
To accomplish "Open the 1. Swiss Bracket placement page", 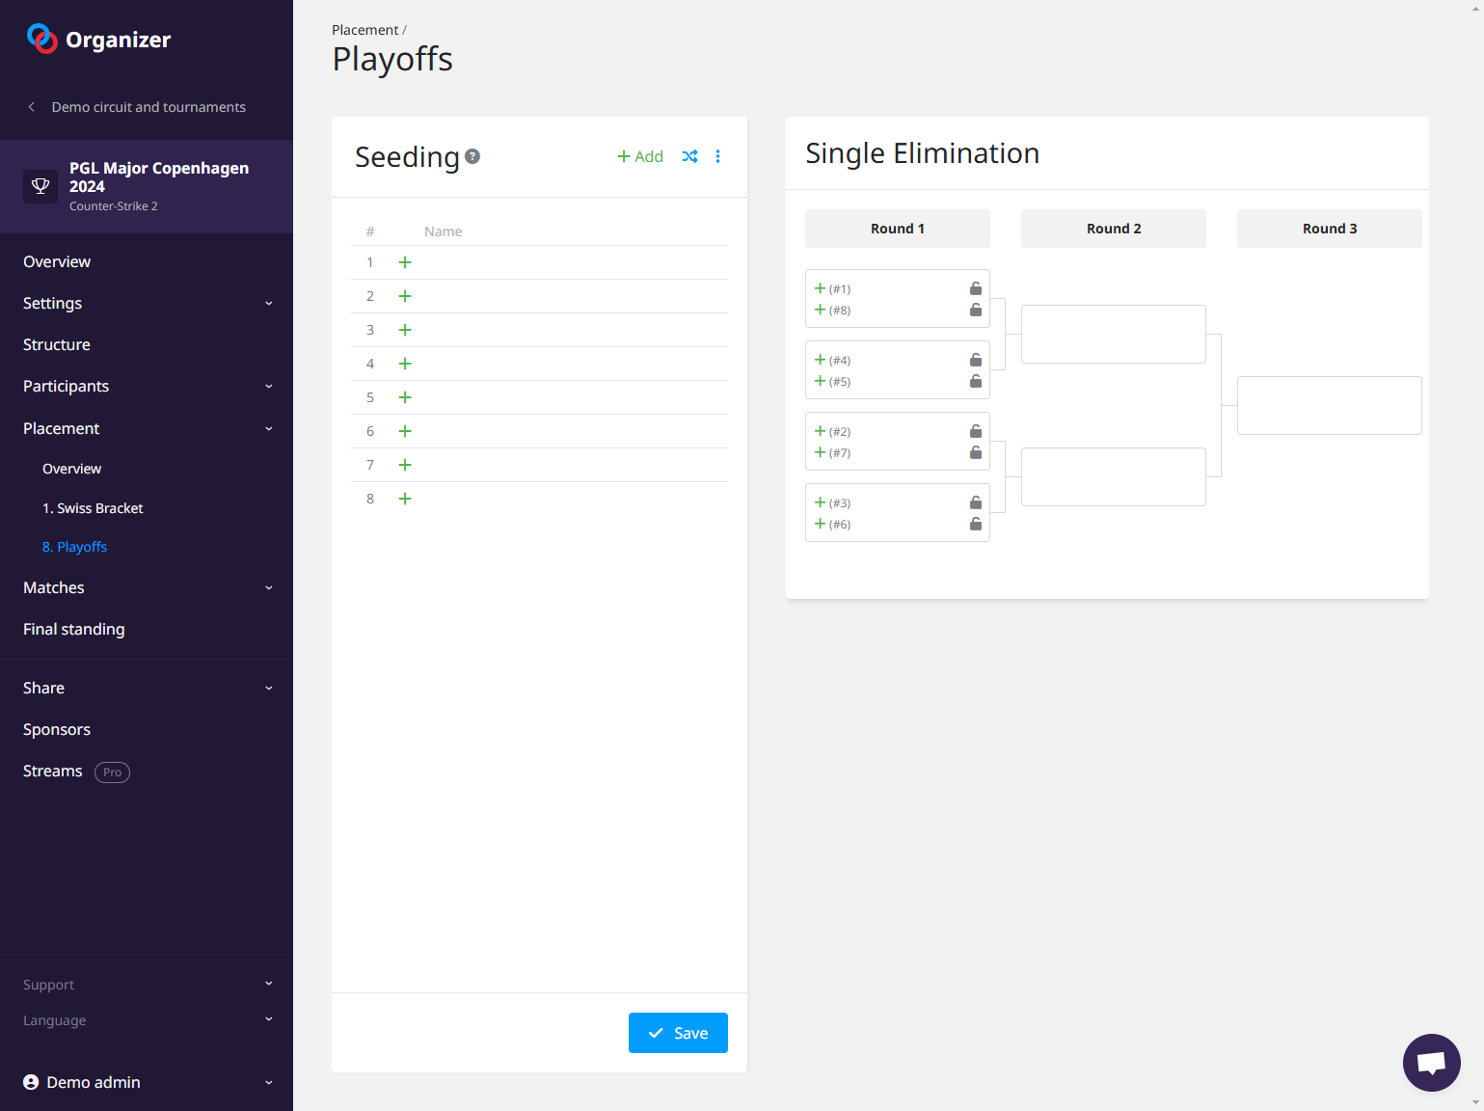I will tap(93, 508).
